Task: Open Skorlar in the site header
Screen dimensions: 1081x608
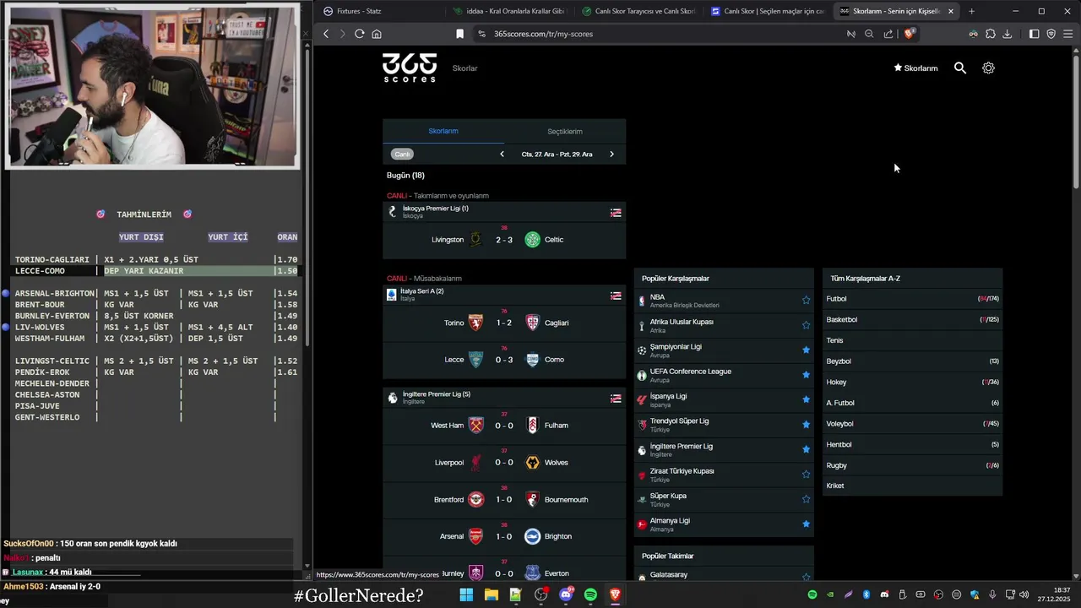Action: click(464, 68)
